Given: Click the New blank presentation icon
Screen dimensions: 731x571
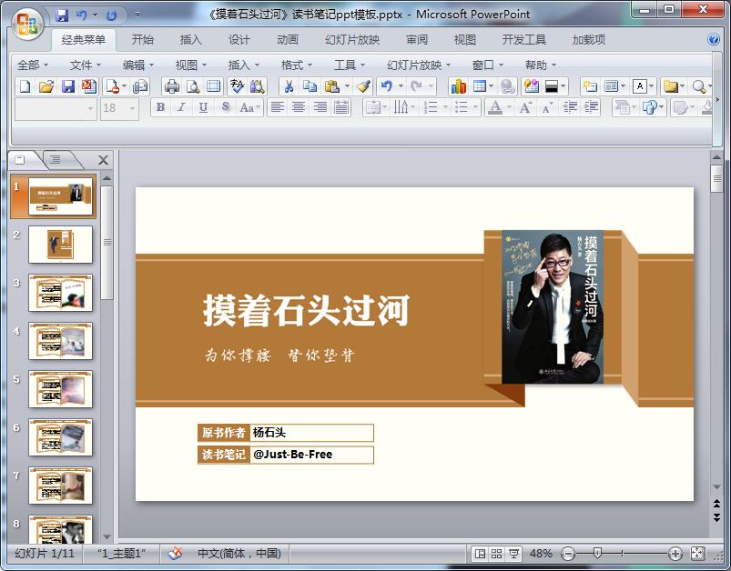Looking at the screenshot, I should tap(25, 86).
